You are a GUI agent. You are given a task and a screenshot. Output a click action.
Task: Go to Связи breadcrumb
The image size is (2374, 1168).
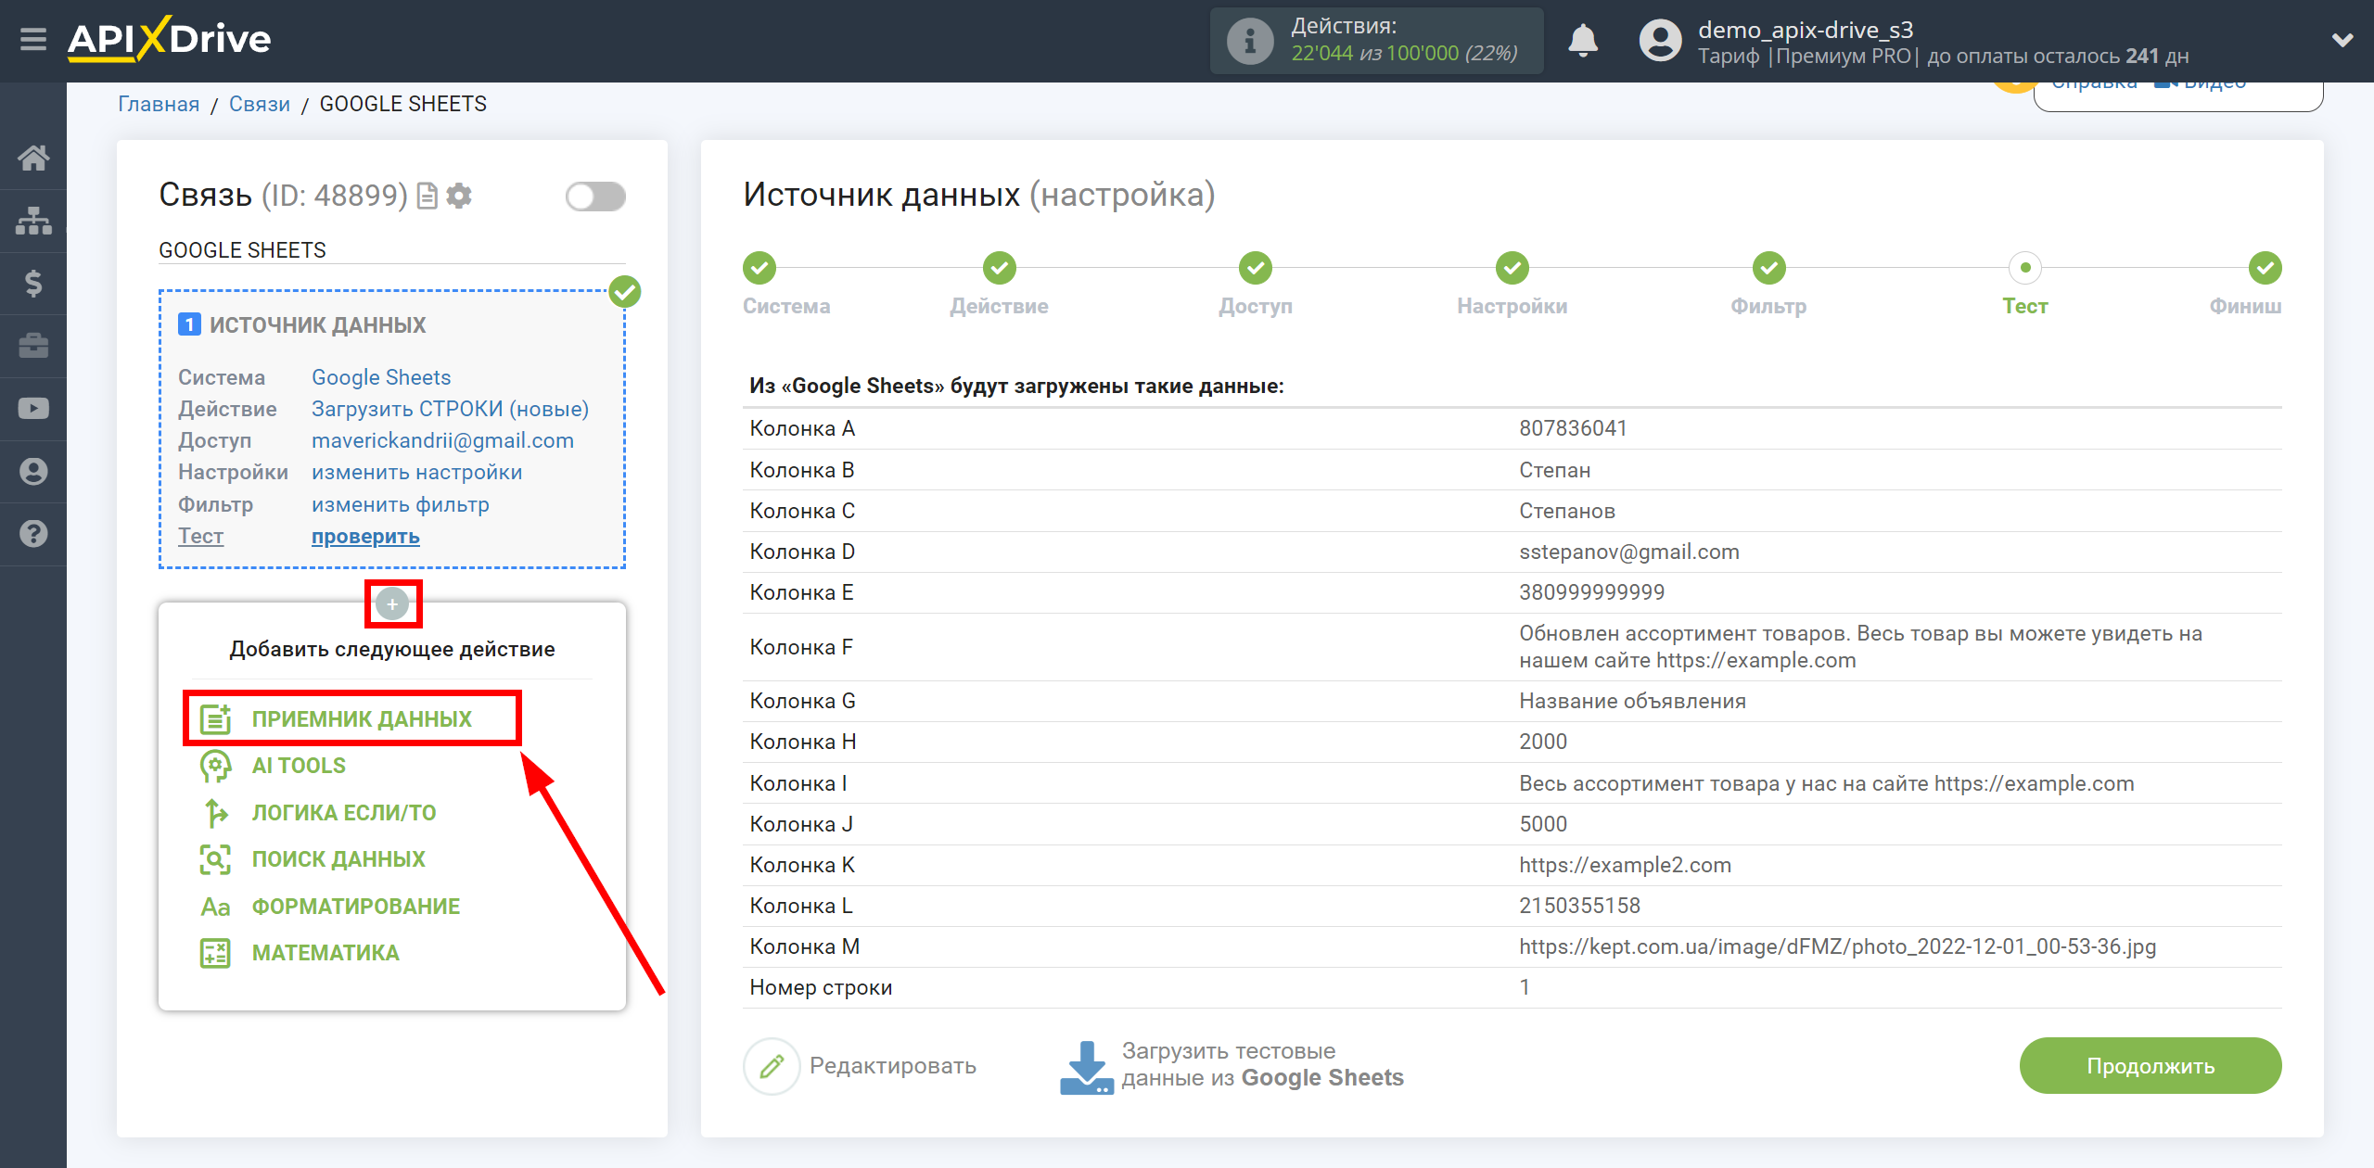tap(260, 104)
